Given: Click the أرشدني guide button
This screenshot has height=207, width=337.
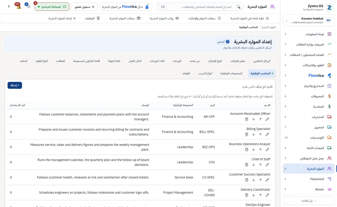Looking at the screenshot, I should [224, 42].
